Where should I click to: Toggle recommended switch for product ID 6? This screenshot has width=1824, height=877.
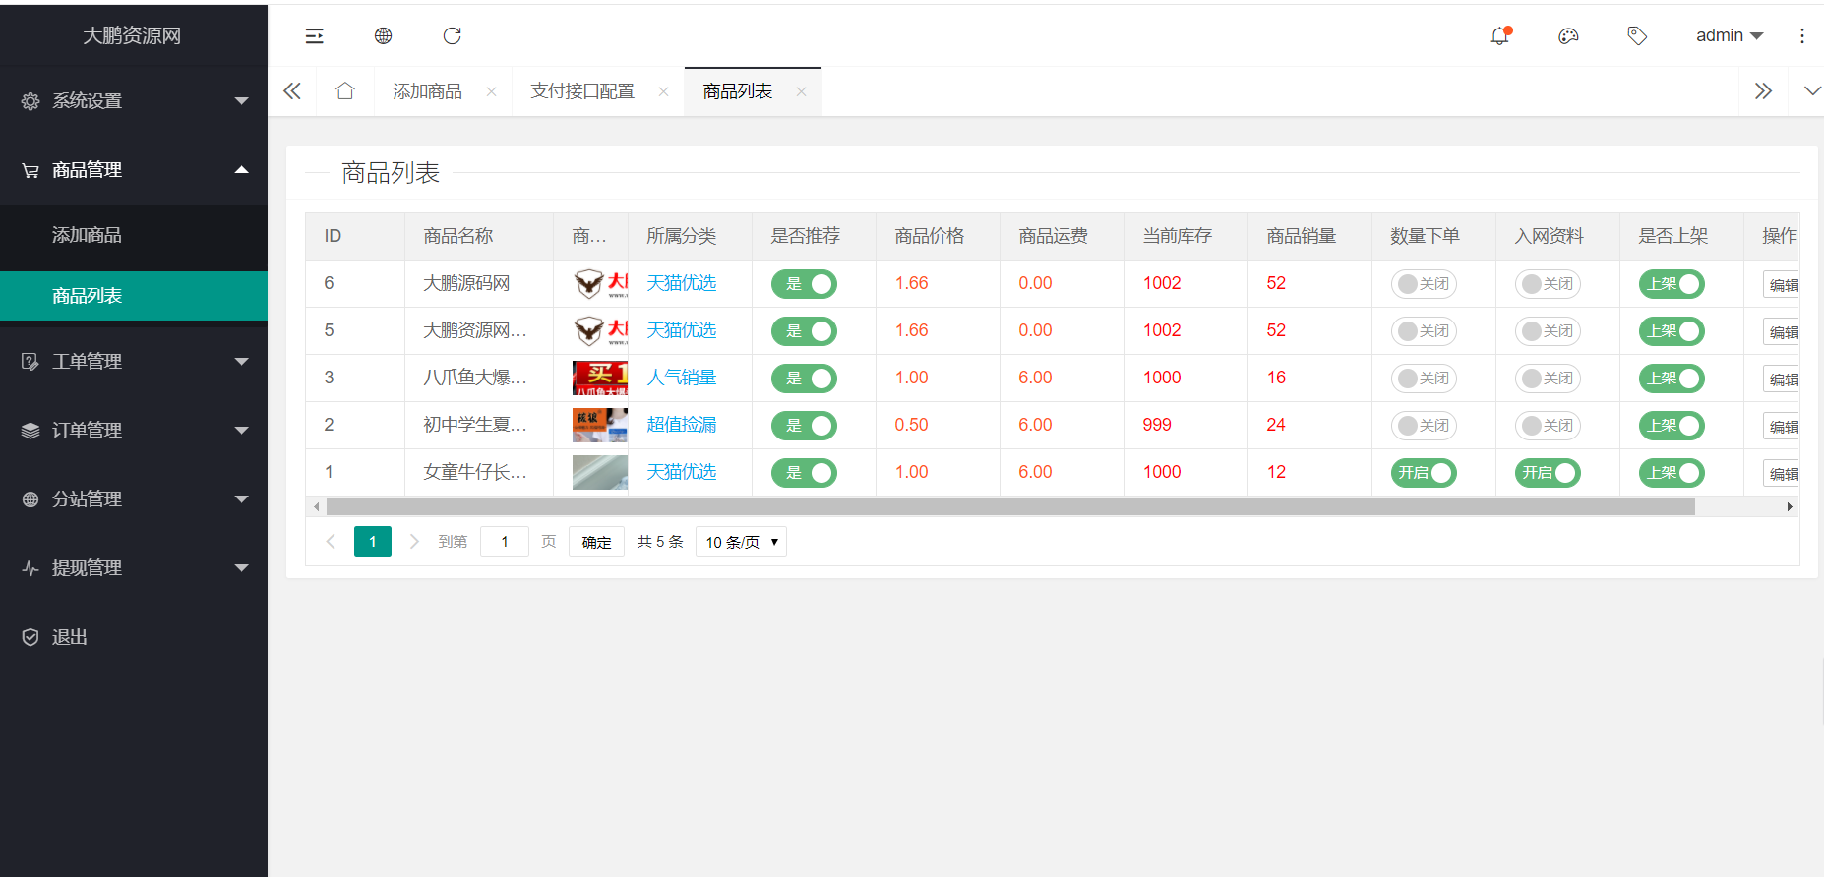804,284
